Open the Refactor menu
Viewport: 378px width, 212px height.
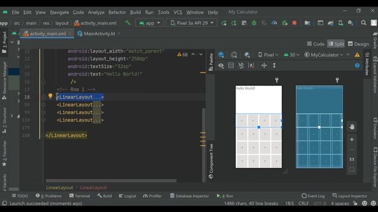pos(117,12)
